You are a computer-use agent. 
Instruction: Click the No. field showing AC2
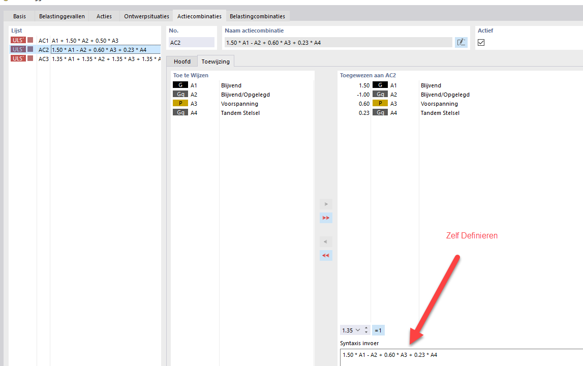click(192, 43)
